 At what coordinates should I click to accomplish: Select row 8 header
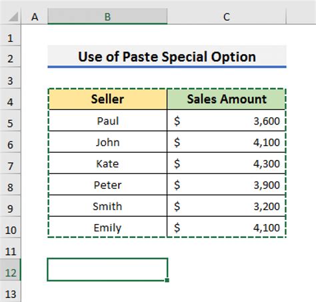tap(11, 185)
